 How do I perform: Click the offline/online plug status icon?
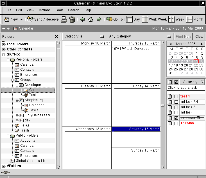coord(6,172)
